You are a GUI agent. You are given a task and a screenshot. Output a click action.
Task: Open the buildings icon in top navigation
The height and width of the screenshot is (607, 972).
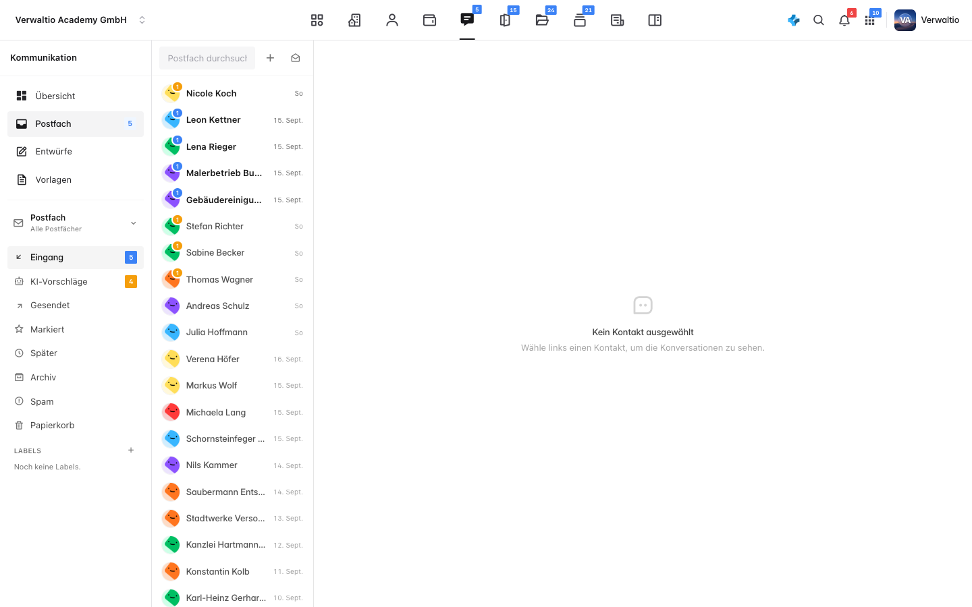pyautogui.click(x=354, y=20)
